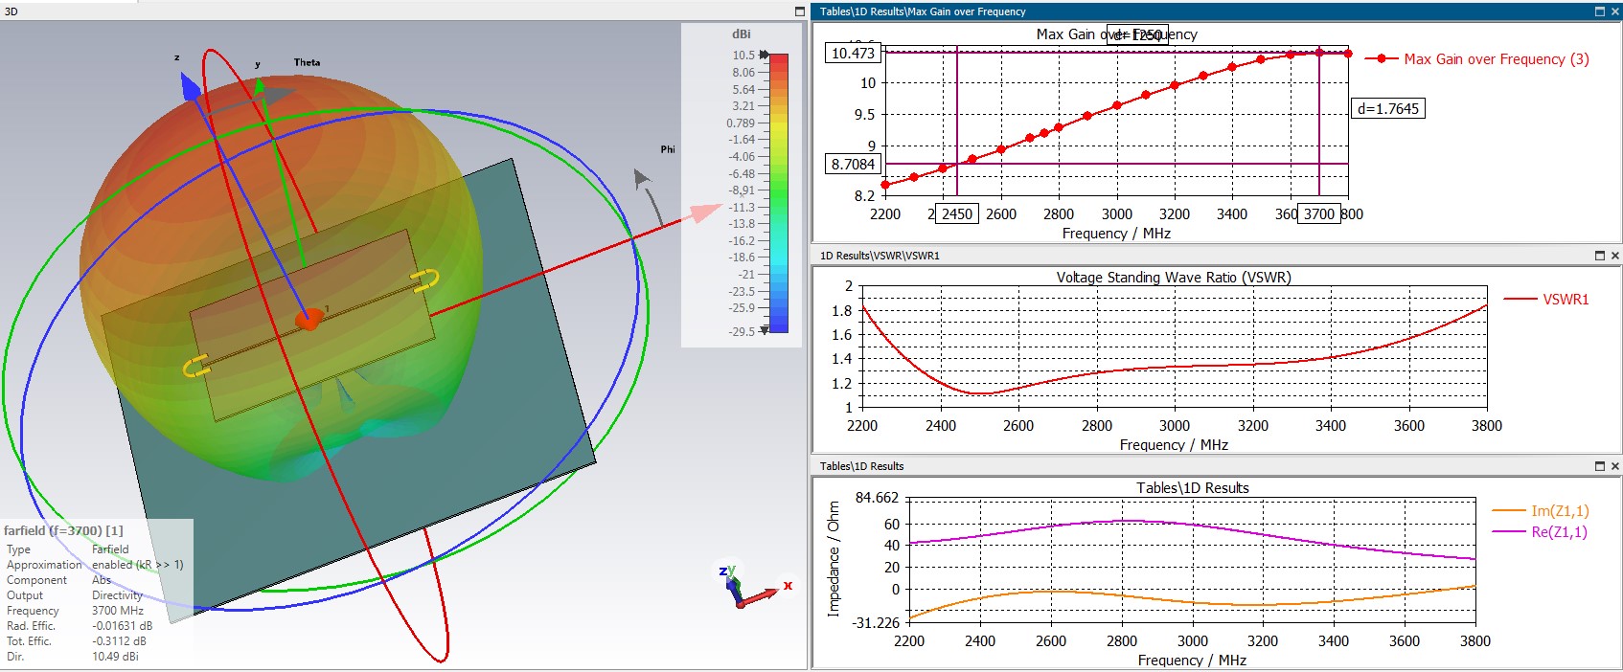Select the red port 1 marker on the antenna
Screen dimensions: 1623x672
pyautogui.click(x=308, y=320)
